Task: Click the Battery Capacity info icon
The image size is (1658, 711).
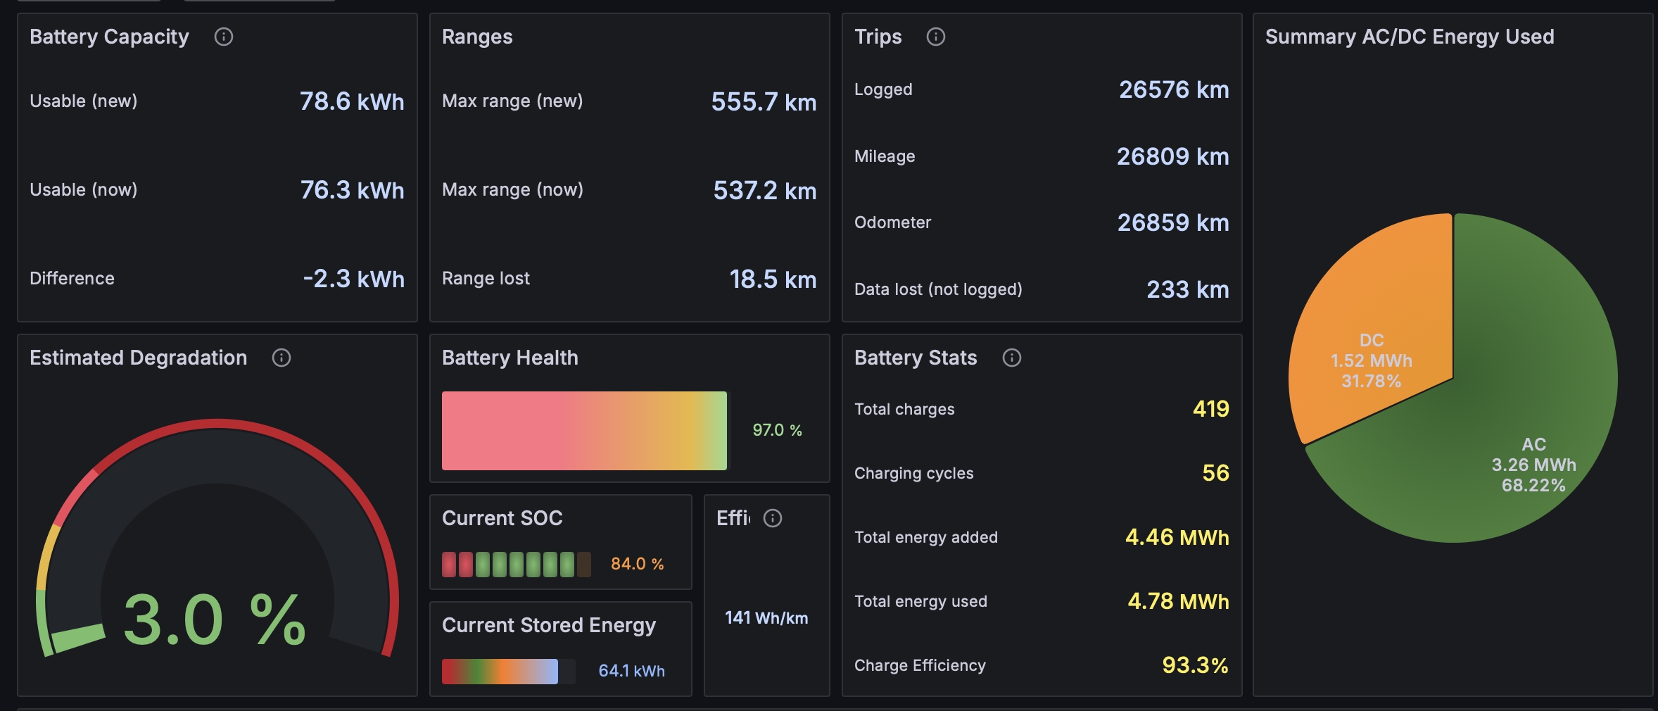Action: click(x=224, y=37)
